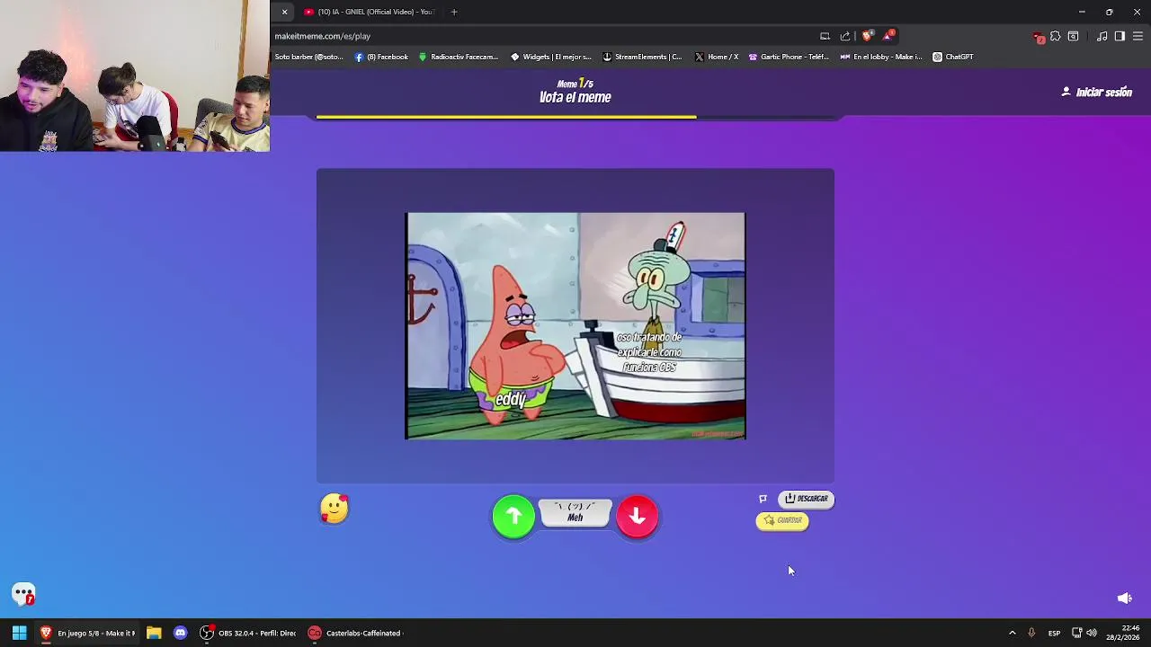Download the meme with Descargar
1151x647 pixels.
click(x=806, y=499)
